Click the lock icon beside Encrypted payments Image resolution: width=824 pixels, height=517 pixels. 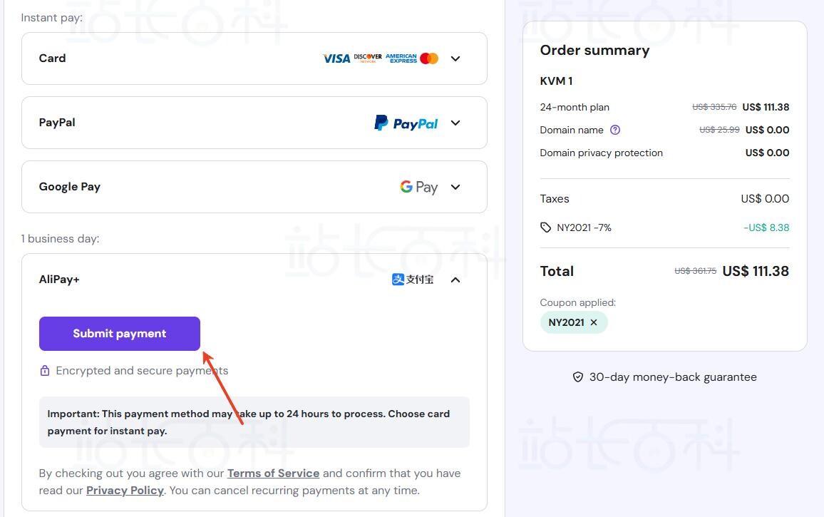pyautogui.click(x=45, y=371)
